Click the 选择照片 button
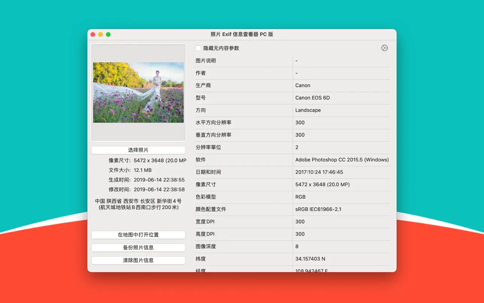This screenshot has height=303, width=484. click(138, 150)
